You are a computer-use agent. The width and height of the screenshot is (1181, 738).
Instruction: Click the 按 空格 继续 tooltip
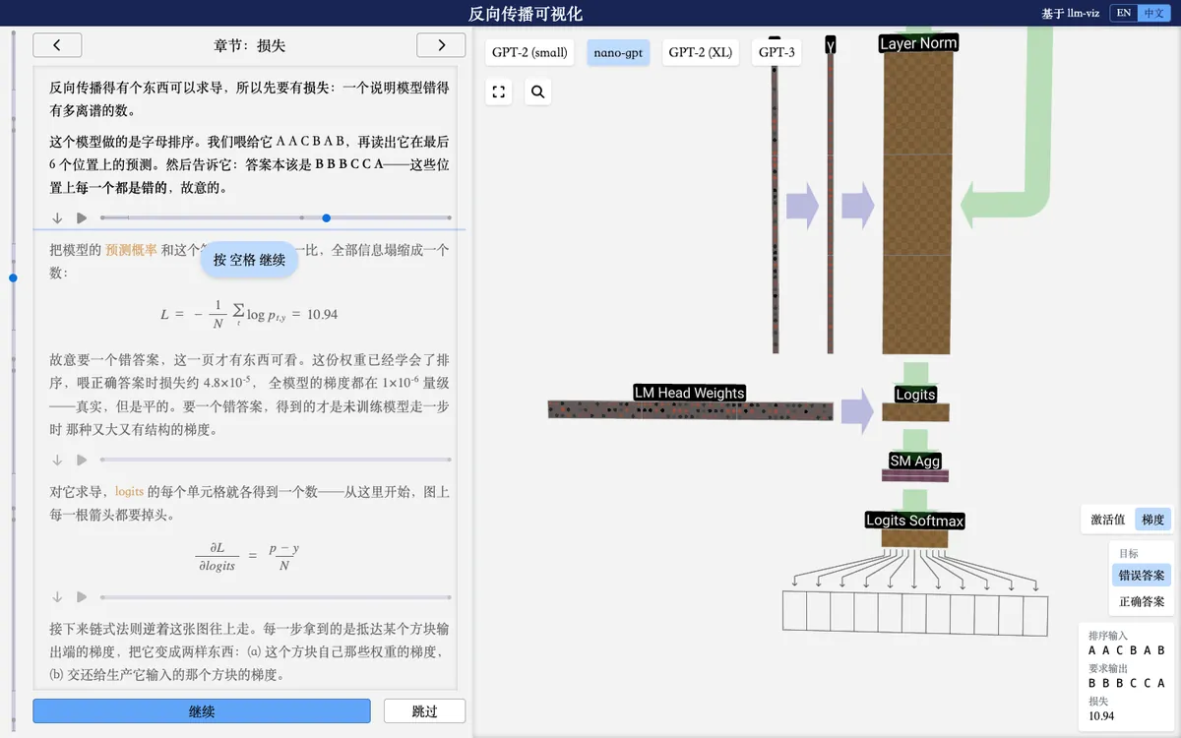coord(249,260)
